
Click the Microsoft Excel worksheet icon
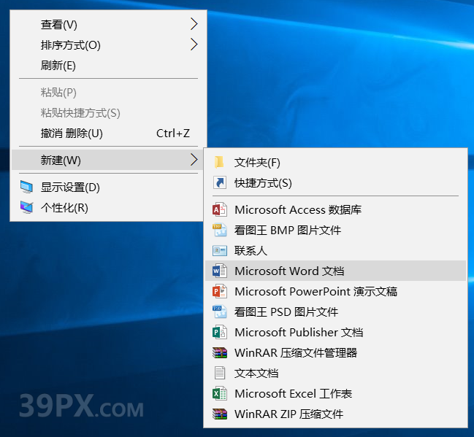click(220, 393)
